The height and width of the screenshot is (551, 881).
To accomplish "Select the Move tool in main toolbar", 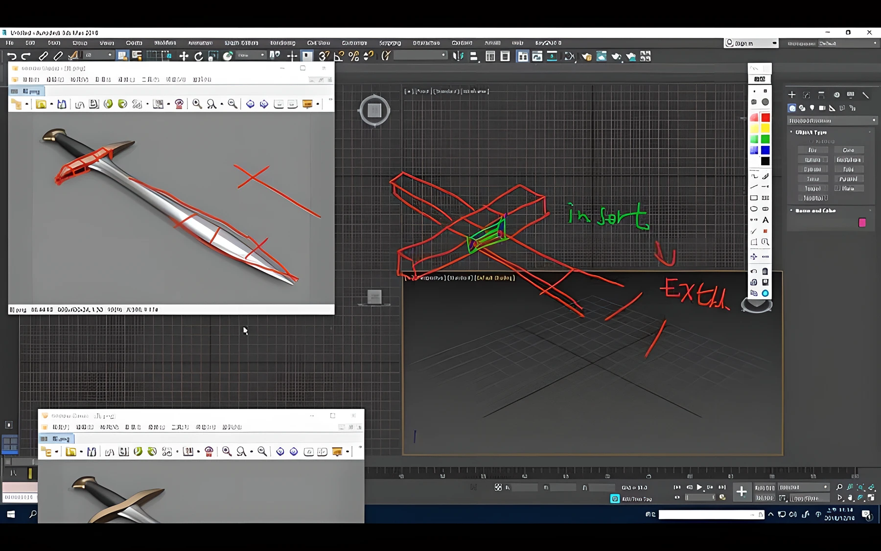I will click(184, 56).
